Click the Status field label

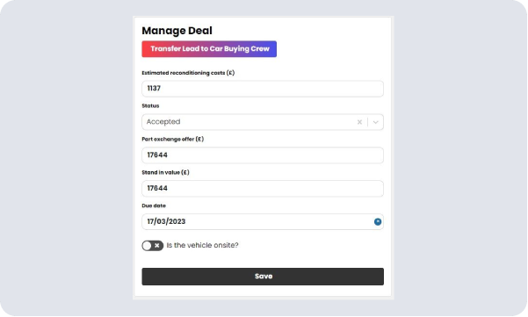150,106
